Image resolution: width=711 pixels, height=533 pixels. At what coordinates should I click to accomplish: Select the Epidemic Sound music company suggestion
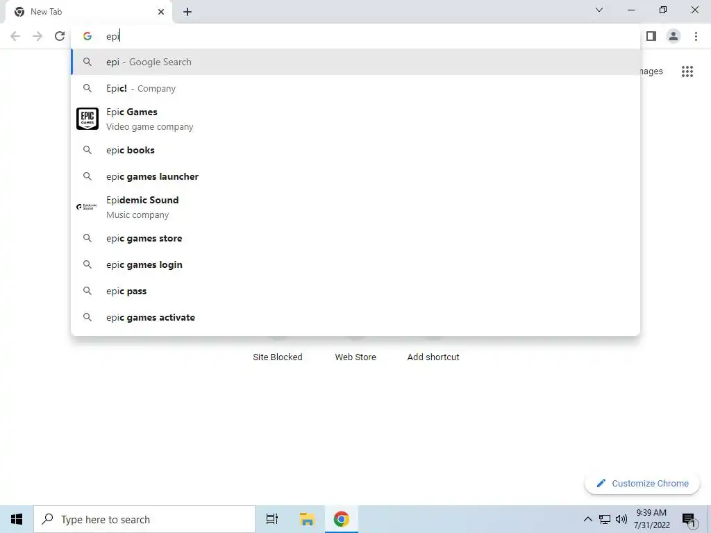pyautogui.click(x=355, y=207)
